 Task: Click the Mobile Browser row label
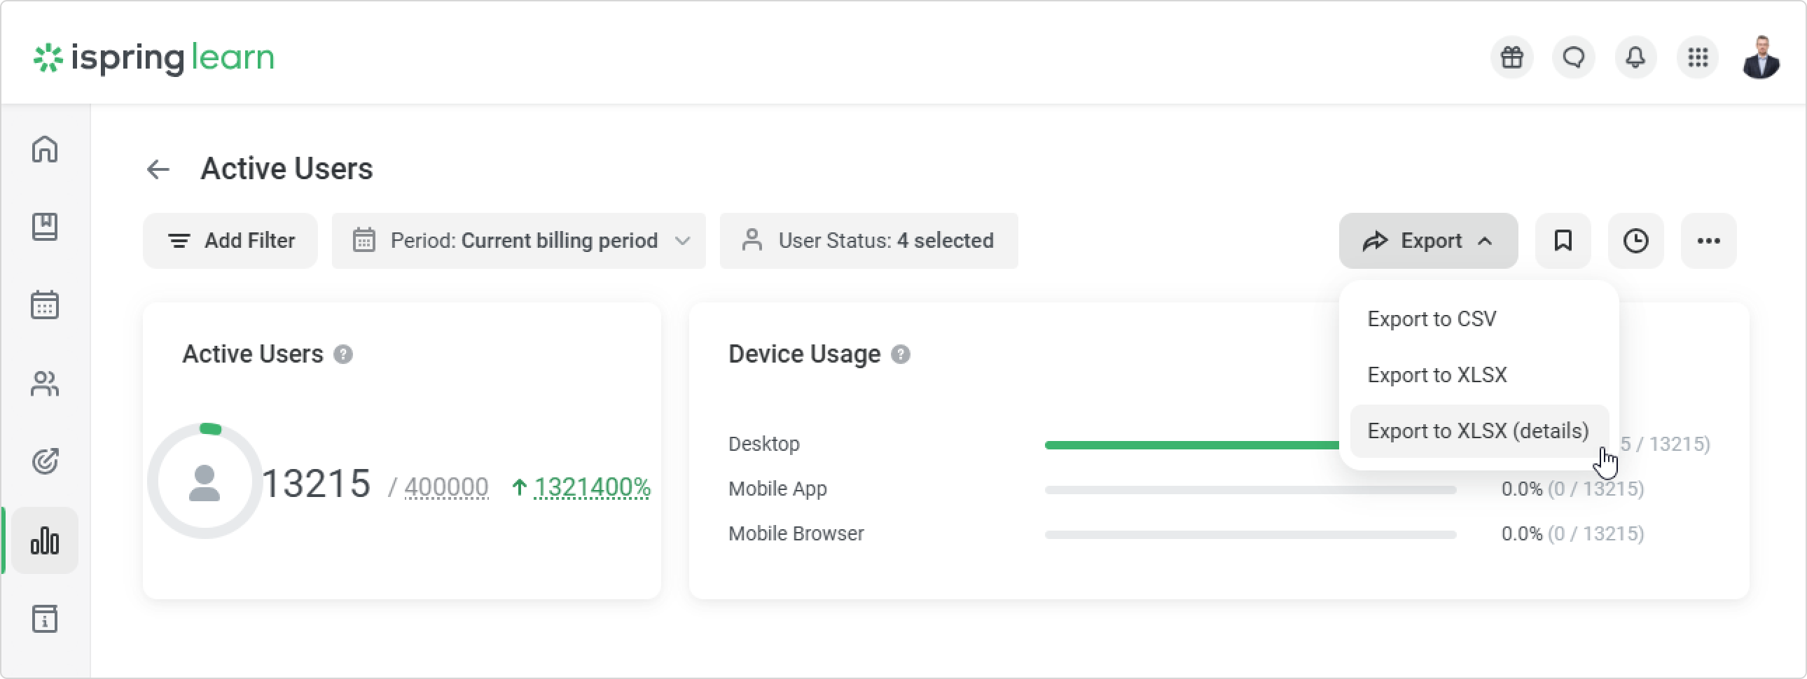pyautogui.click(x=796, y=534)
